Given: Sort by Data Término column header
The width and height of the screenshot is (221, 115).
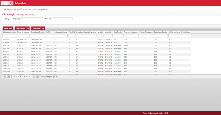Looking at the screenshot, I should (x=118, y=32).
